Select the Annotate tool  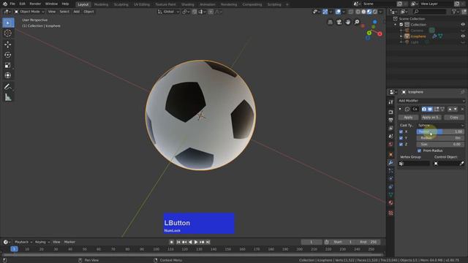click(x=8, y=87)
